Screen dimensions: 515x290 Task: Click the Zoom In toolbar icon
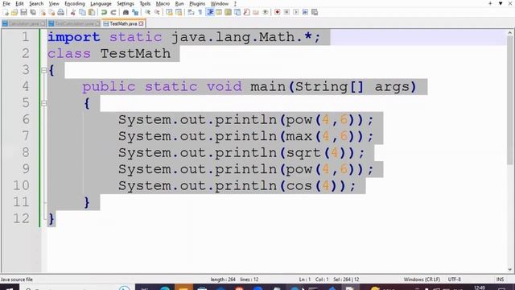tap(148, 12)
